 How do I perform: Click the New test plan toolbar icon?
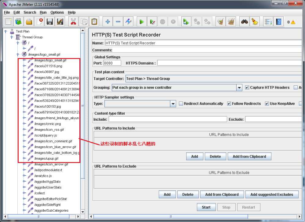(x=8, y=22)
